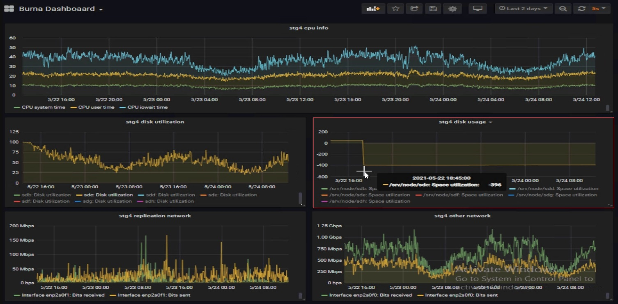
Task: Expand the 5s refresh interval dropdown
Action: (599, 9)
